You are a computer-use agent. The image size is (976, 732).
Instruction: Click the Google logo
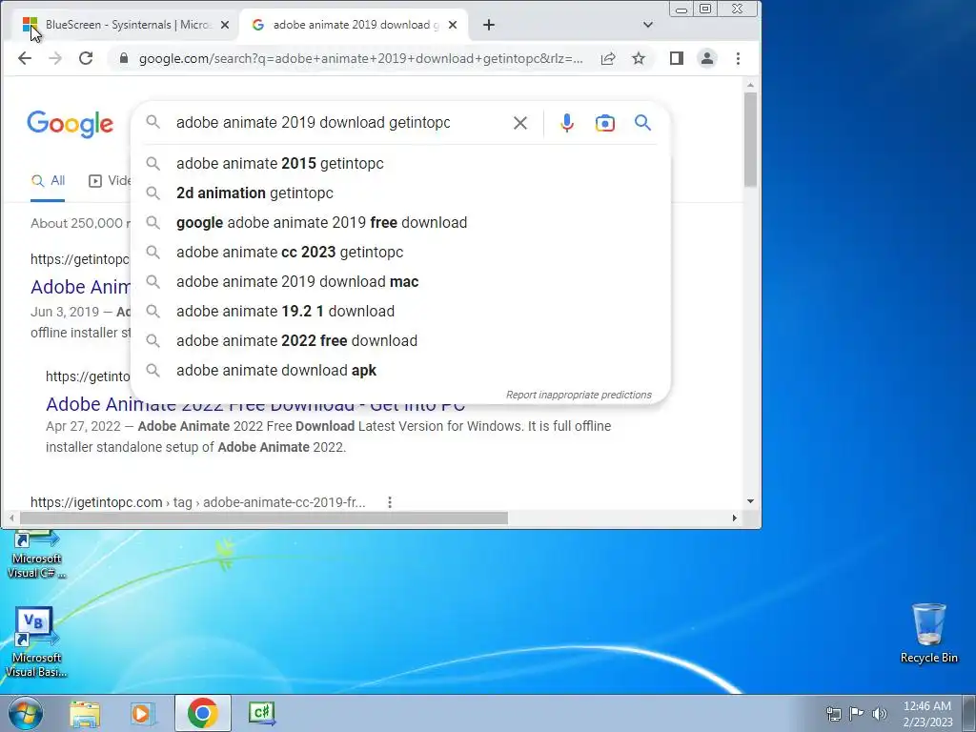point(70,123)
